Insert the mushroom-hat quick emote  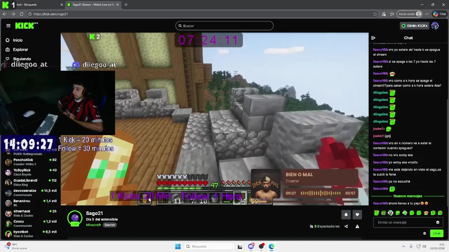(x=426, y=213)
